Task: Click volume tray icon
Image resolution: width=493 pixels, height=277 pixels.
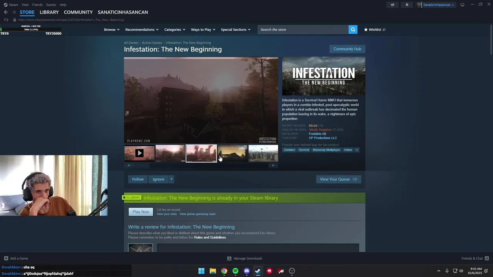Action: 461,271
